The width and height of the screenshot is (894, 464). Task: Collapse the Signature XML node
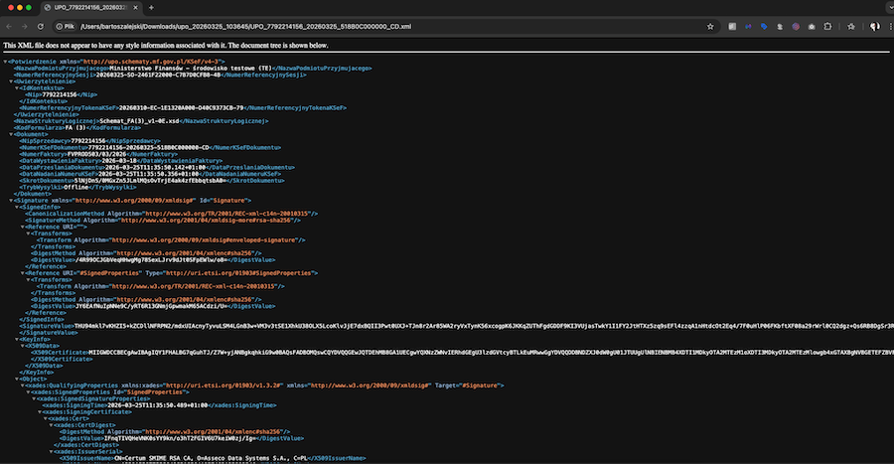[11, 199]
